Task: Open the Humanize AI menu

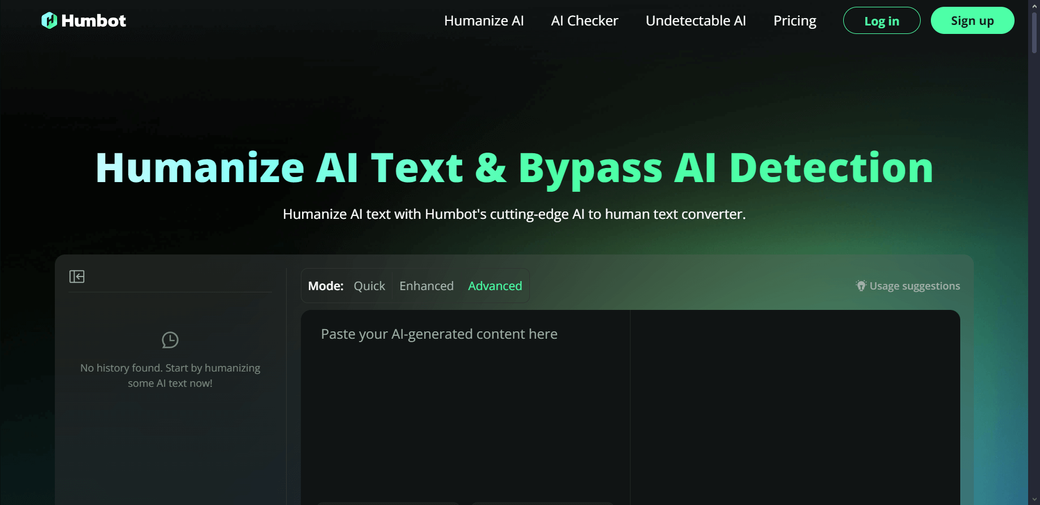Action: coord(484,21)
